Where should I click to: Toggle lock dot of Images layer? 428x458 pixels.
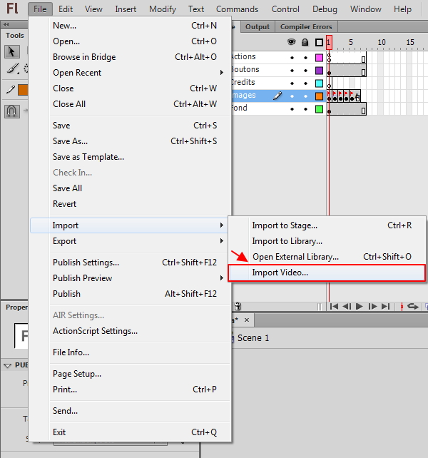(x=305, y=96)
